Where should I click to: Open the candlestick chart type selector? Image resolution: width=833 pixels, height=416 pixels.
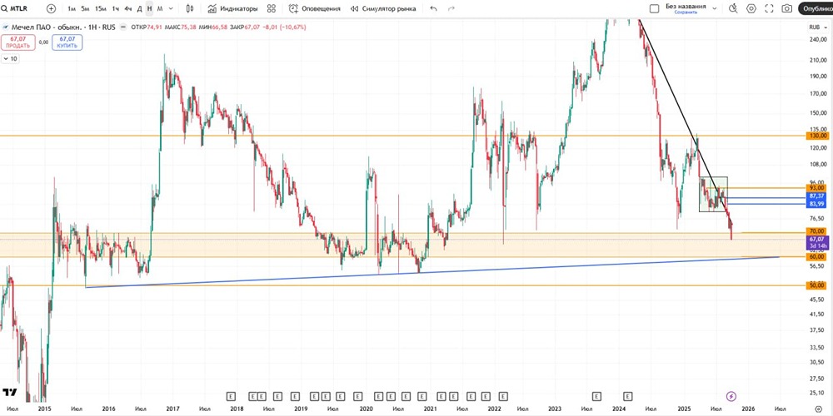click(x=190, y=8)
